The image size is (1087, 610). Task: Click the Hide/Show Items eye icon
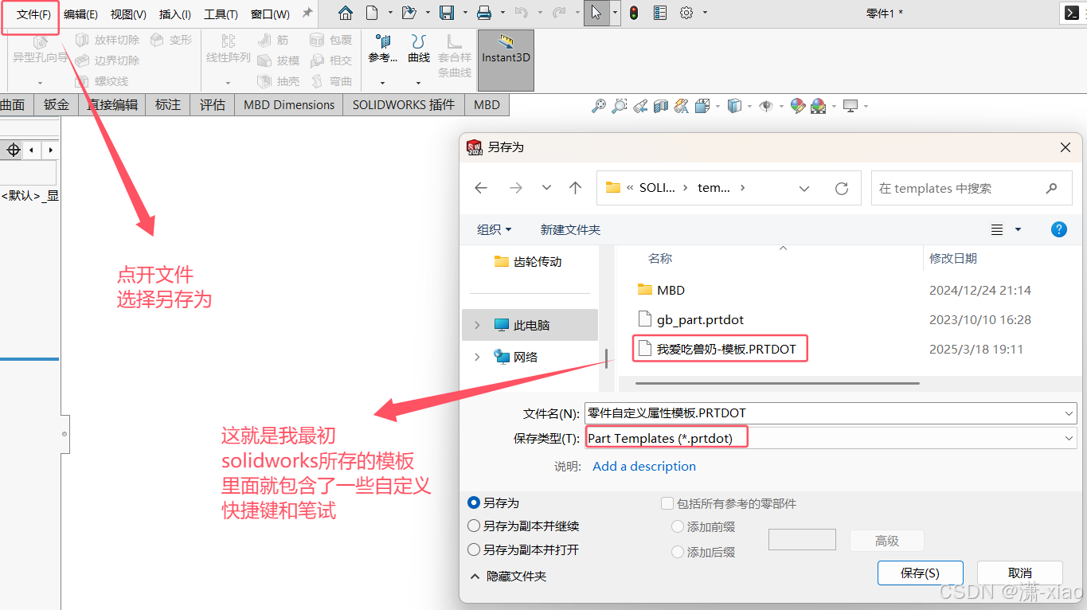pos(766,106)
